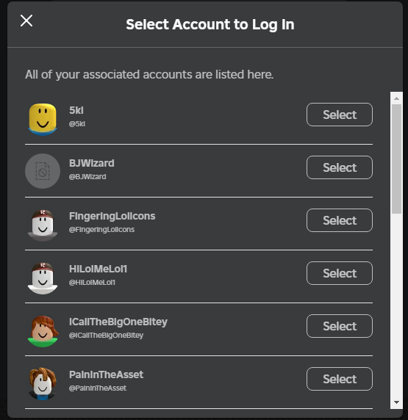Click the scrollbar up arrow
408x420 pixels.
coord(396,98)
